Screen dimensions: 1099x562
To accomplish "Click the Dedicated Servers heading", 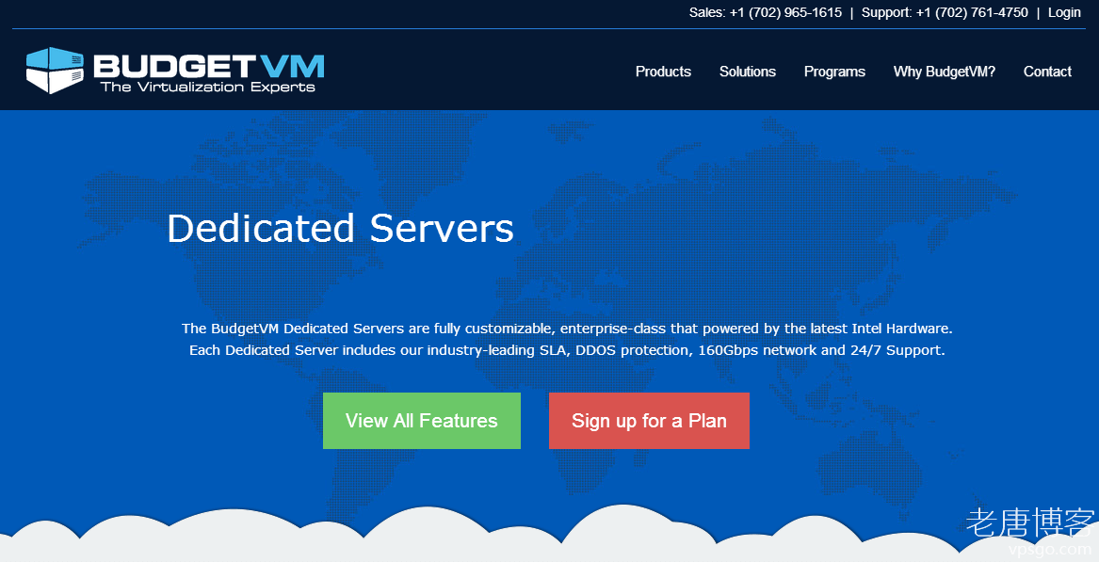I will [340, 229].
